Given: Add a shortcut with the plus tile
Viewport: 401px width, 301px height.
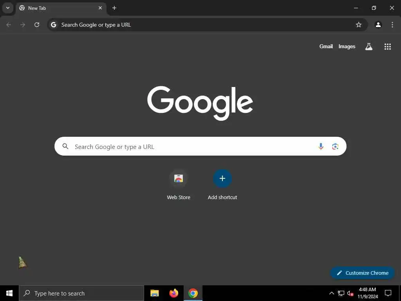Looking at the screenshot, I should 222,178.
